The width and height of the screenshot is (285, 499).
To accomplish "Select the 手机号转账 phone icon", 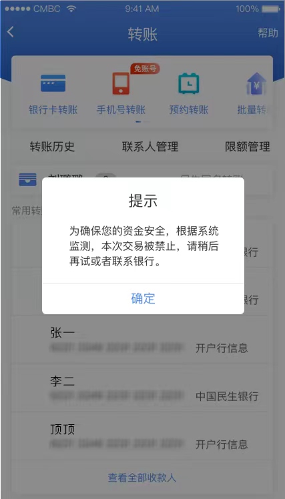I will pyautogui.click(x=121, y=83).
